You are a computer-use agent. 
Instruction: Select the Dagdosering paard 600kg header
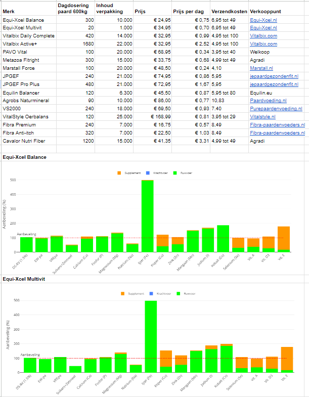click(x=75, y=9)
